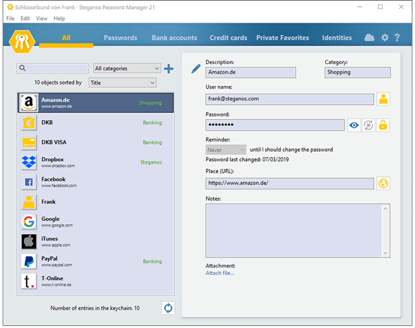Select the DKB entry title

click(47, 122)
